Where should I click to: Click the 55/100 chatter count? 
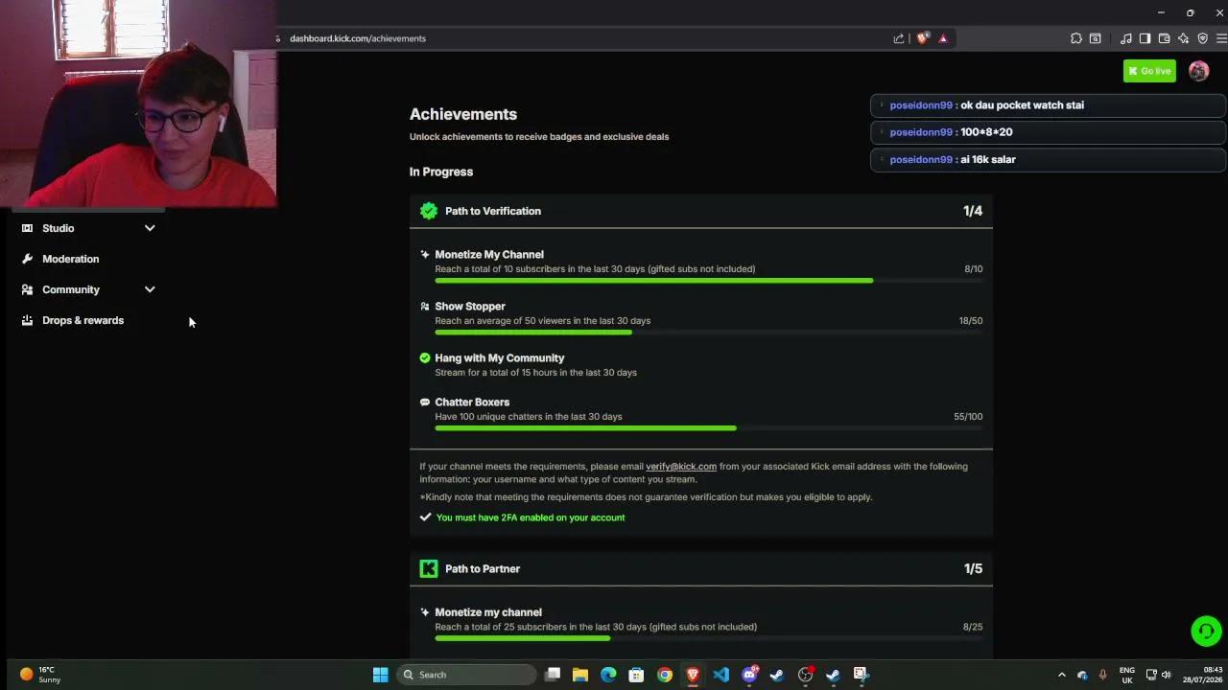968,417
